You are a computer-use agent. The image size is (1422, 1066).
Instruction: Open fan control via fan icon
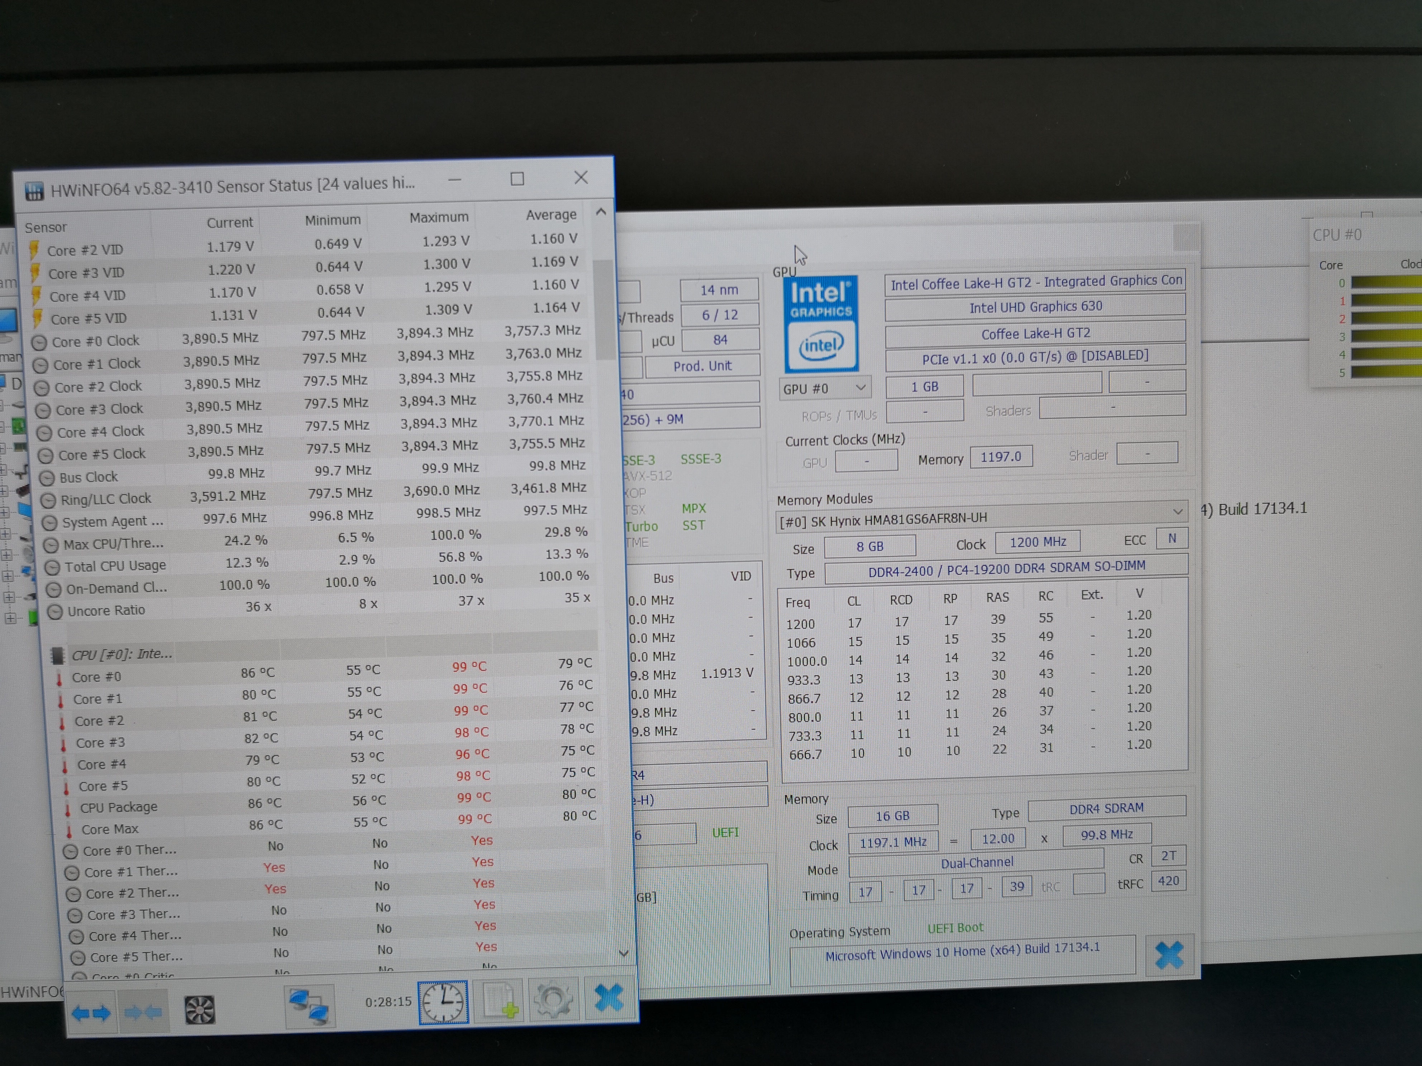pyautogui.click(x=200, y=1010)
